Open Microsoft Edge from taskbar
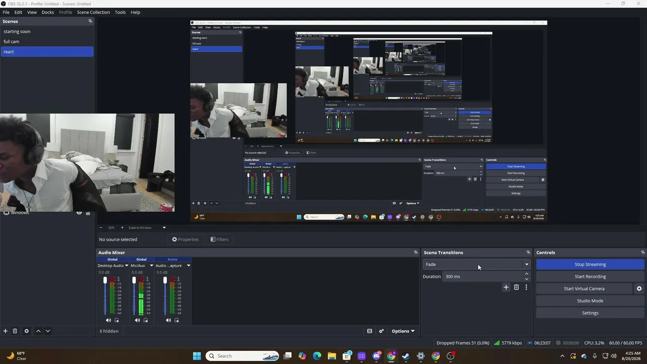The image size is (647, 364). tap(317, 356)
